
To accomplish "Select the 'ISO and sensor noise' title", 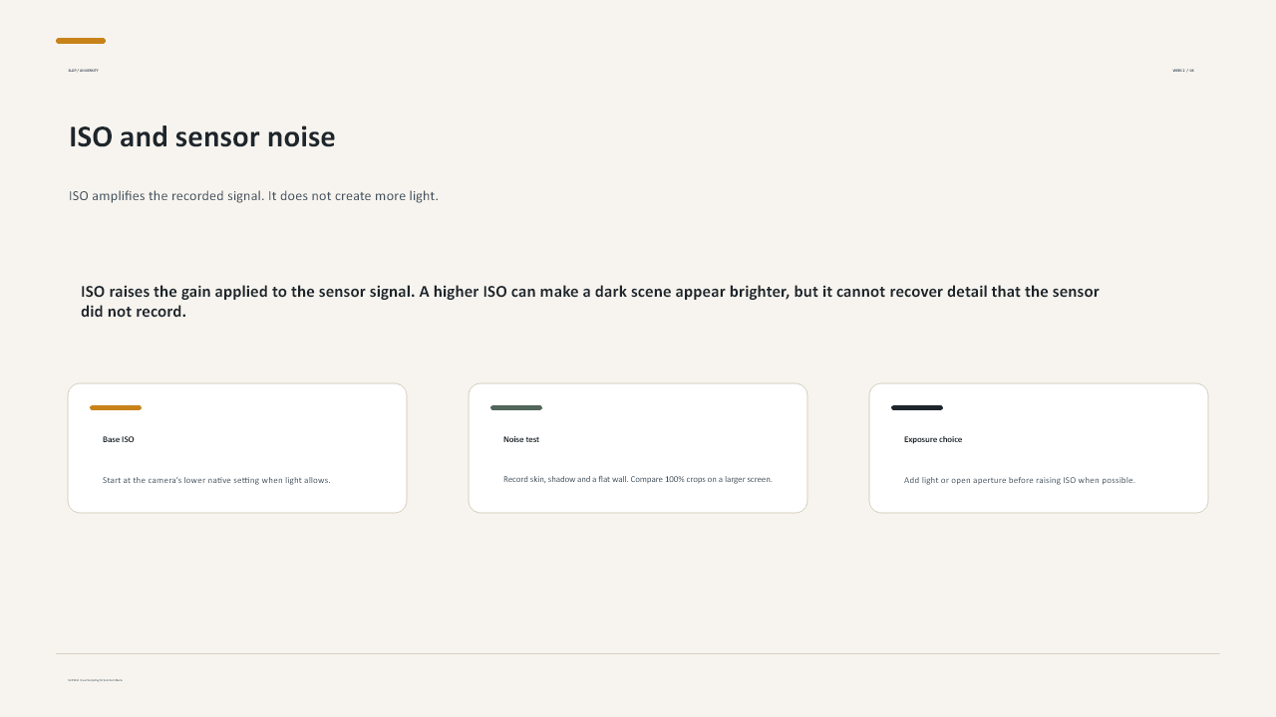I will pyautogui.click(x=202, y=137).
